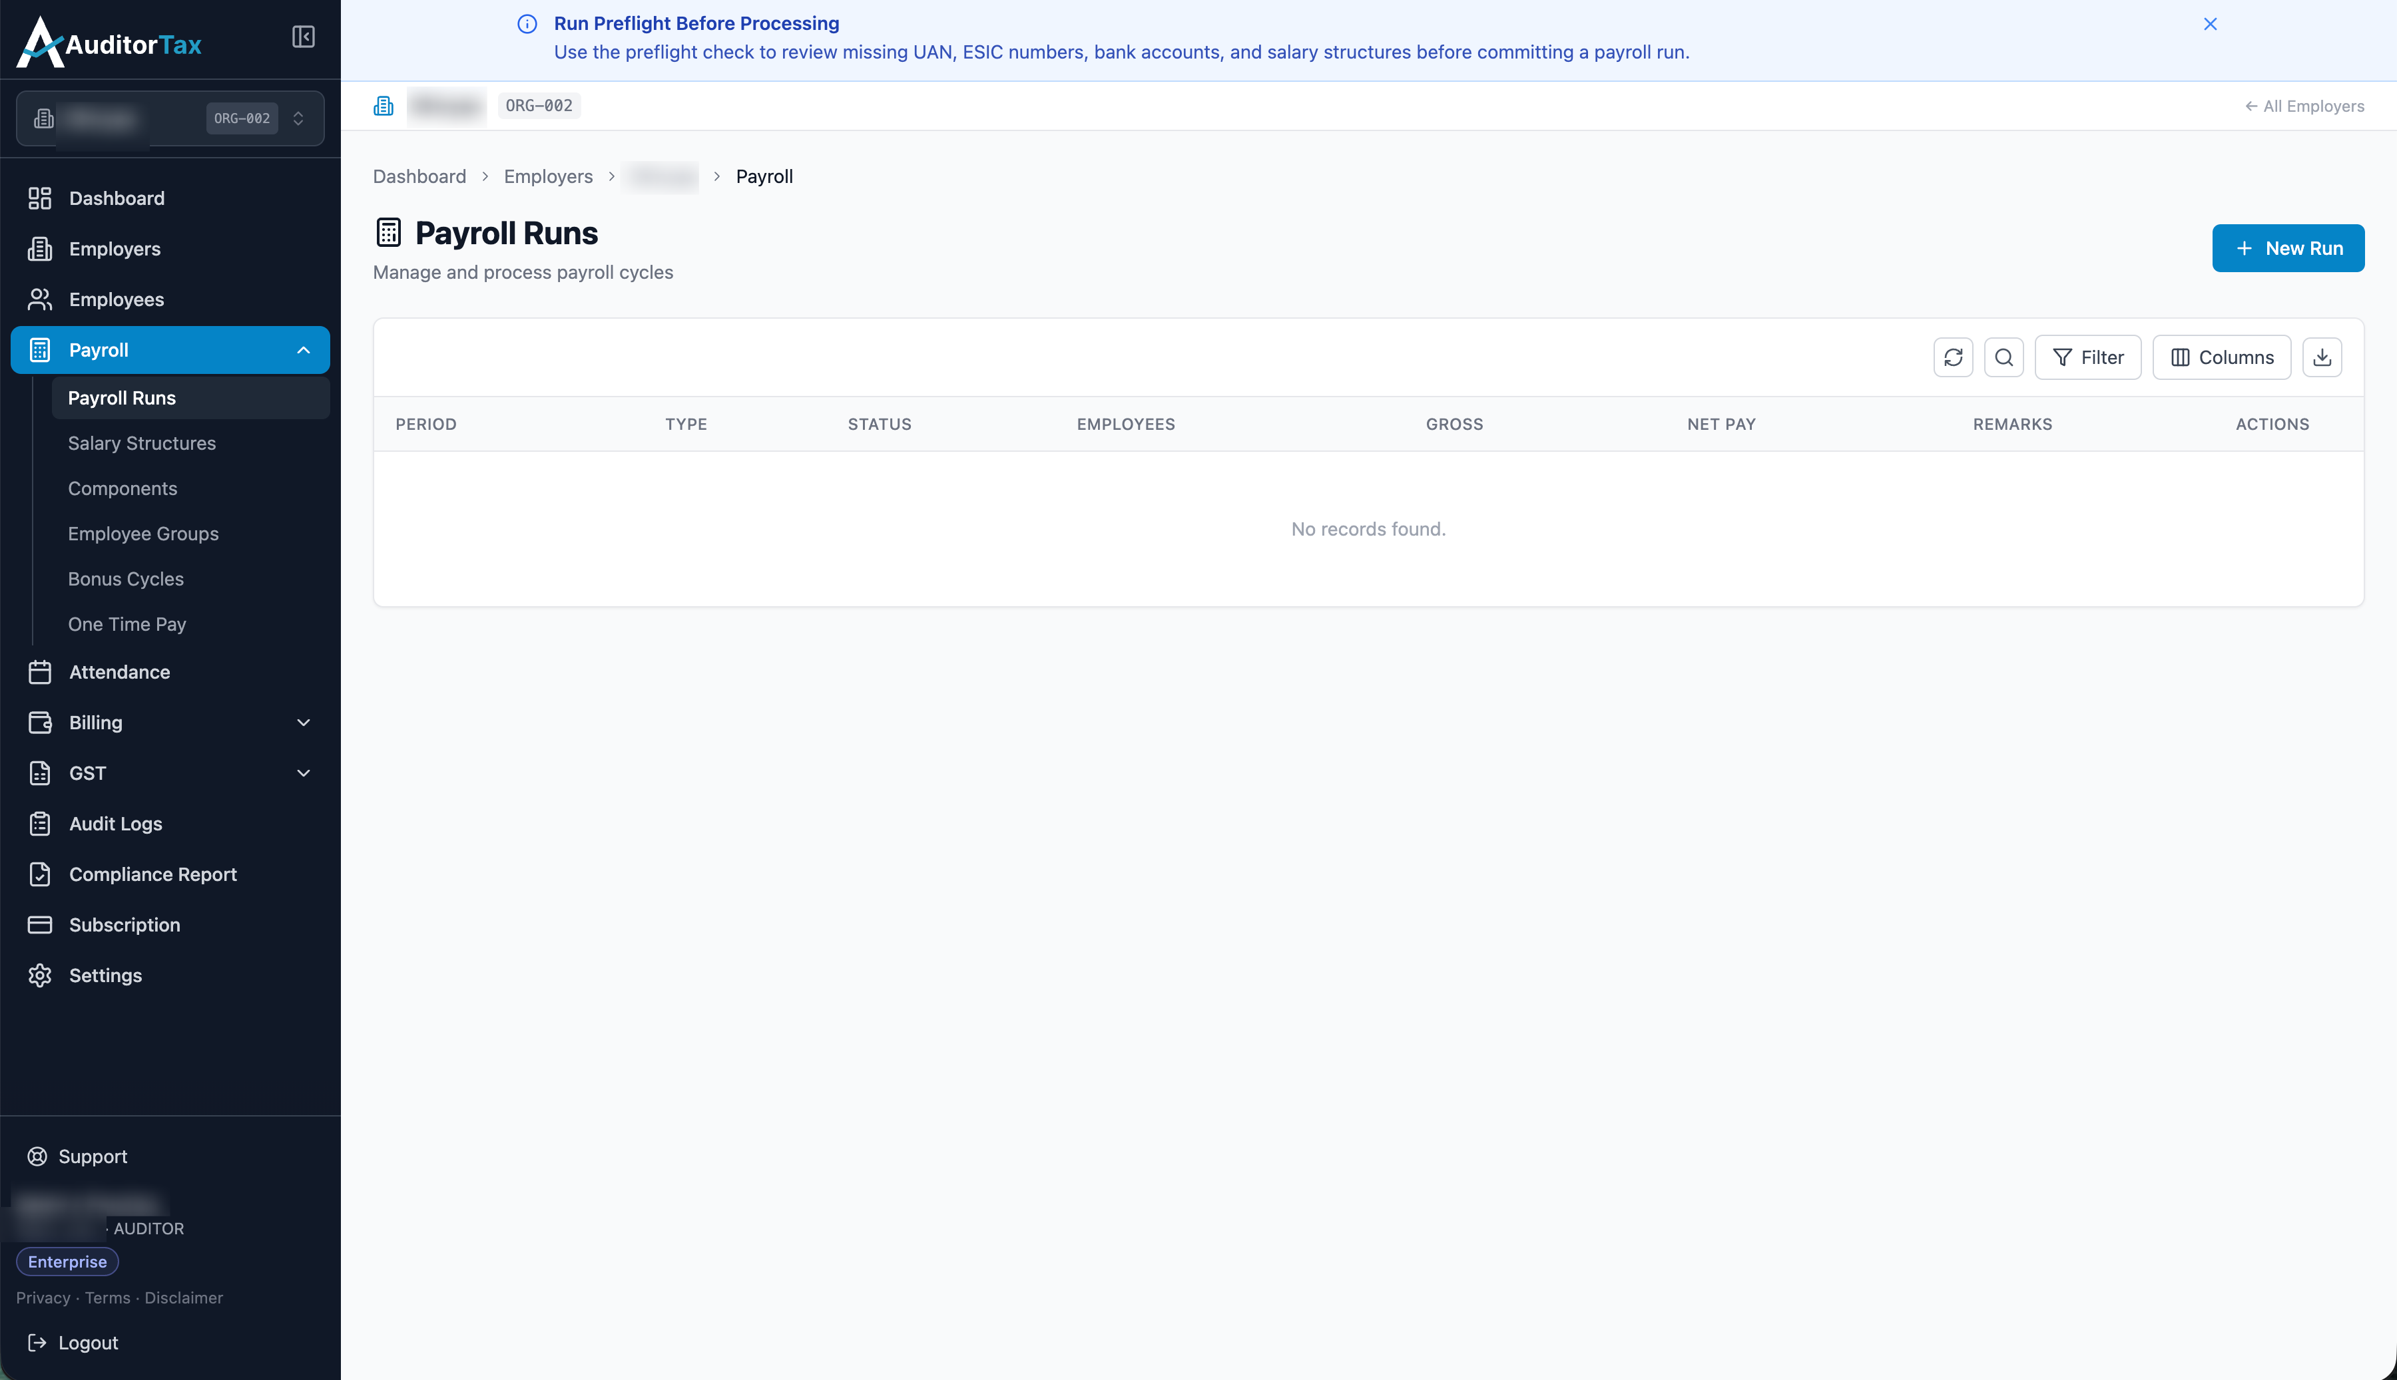Click Logout at the sidebar bottom
Screen dimensions: 2397x1380
click(74, 1343)
